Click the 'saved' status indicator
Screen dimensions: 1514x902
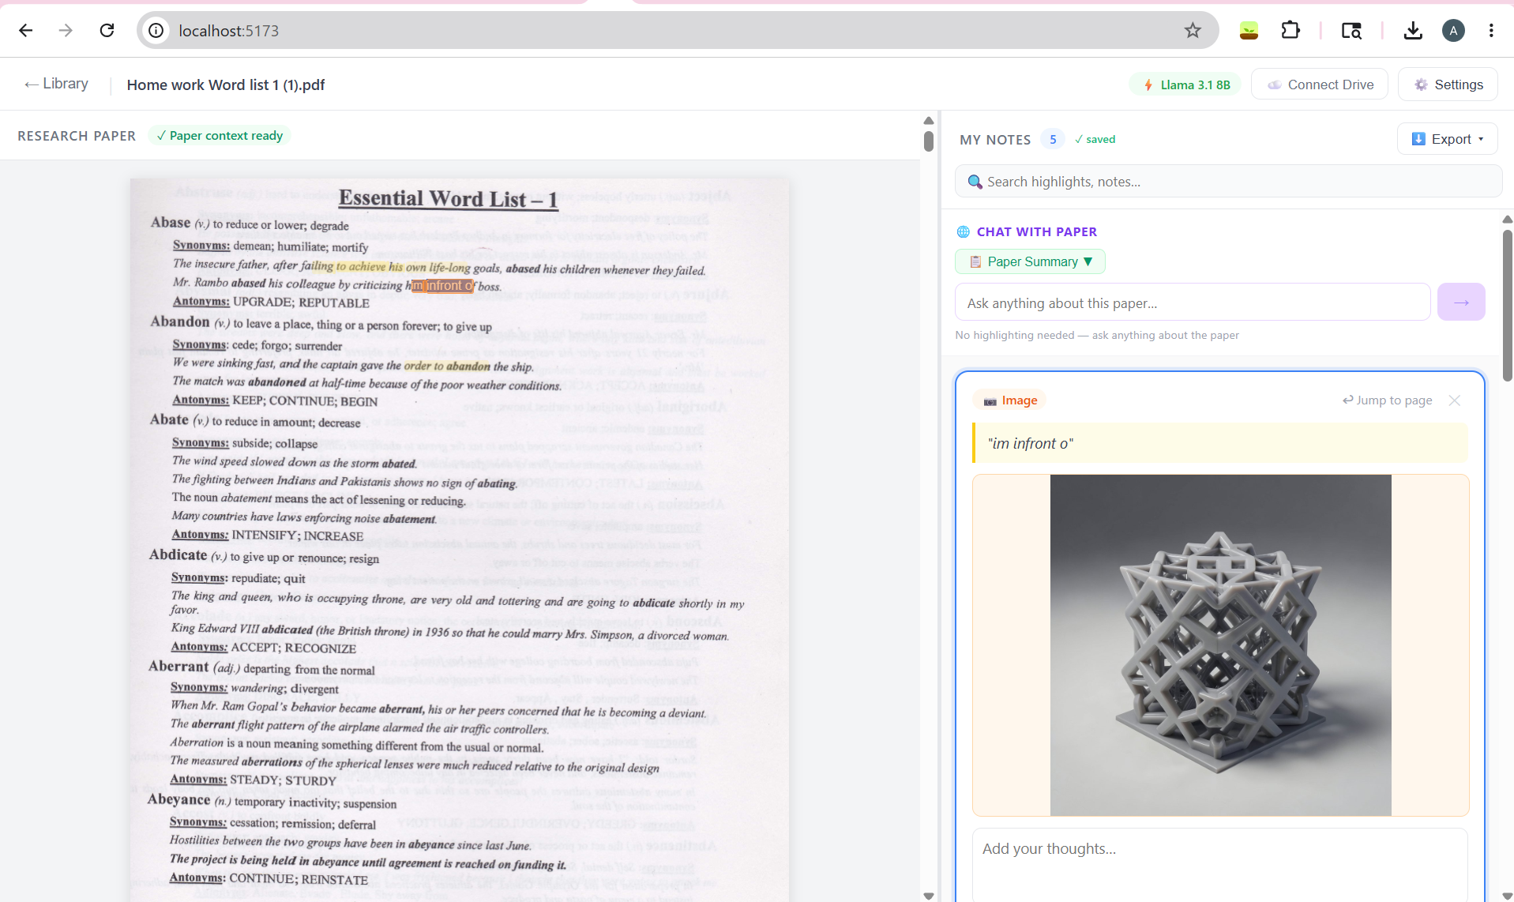tap(1095, 139)
